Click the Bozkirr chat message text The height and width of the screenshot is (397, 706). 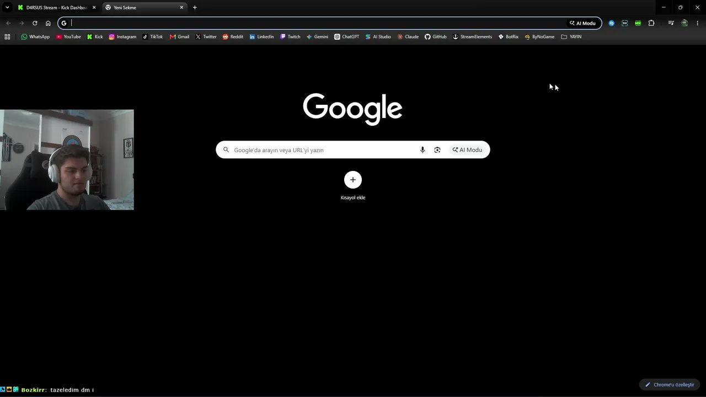coord(72,390)
